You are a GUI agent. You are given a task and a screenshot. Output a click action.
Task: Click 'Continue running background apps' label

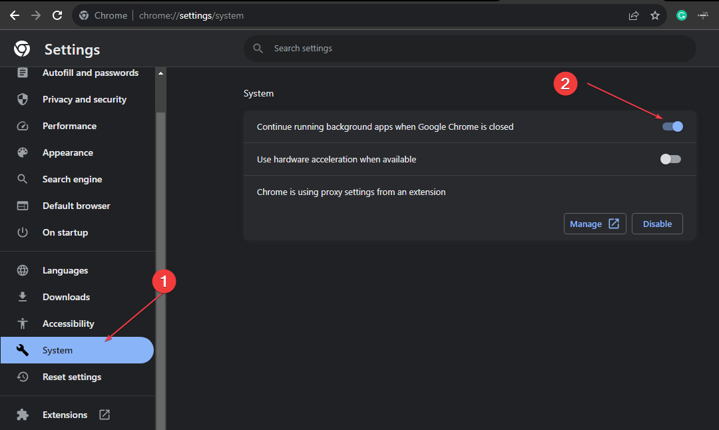click(x=385, y=127)
